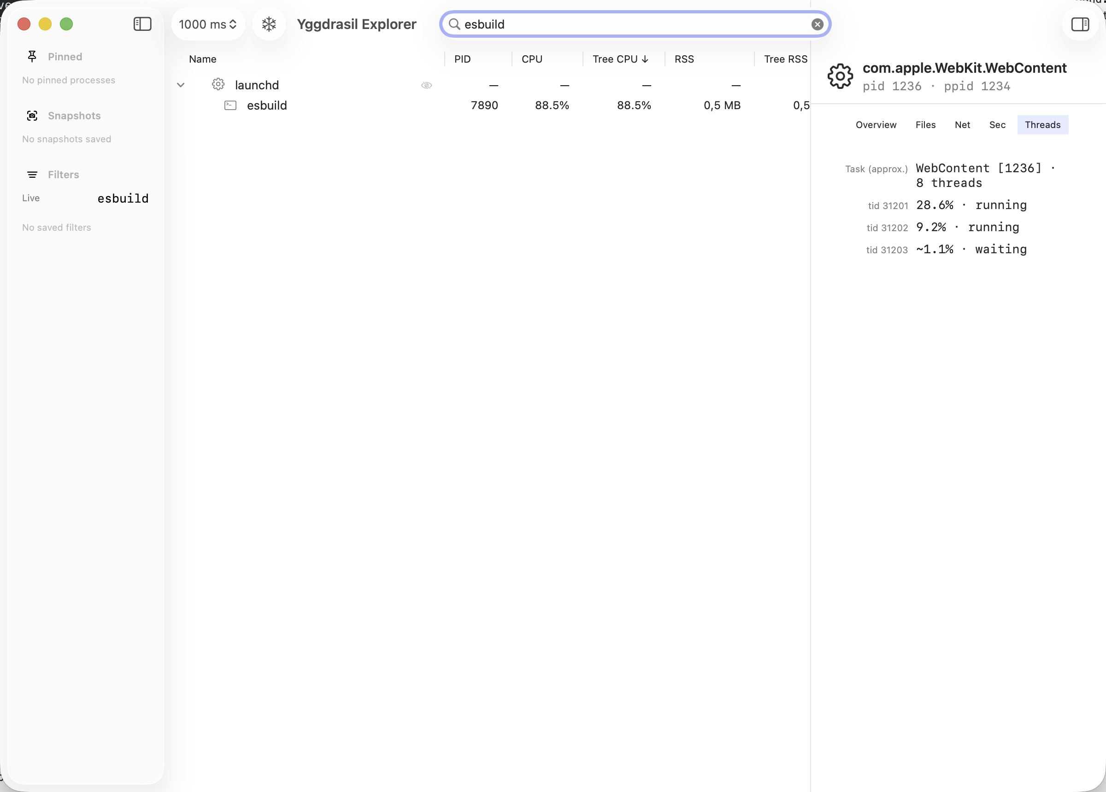Click the esbuild Tree CPU 88.5% cell
Image resolution: width=1106 pixels, height=792 pixels.
pyautogui.click(x=634, y=105)
